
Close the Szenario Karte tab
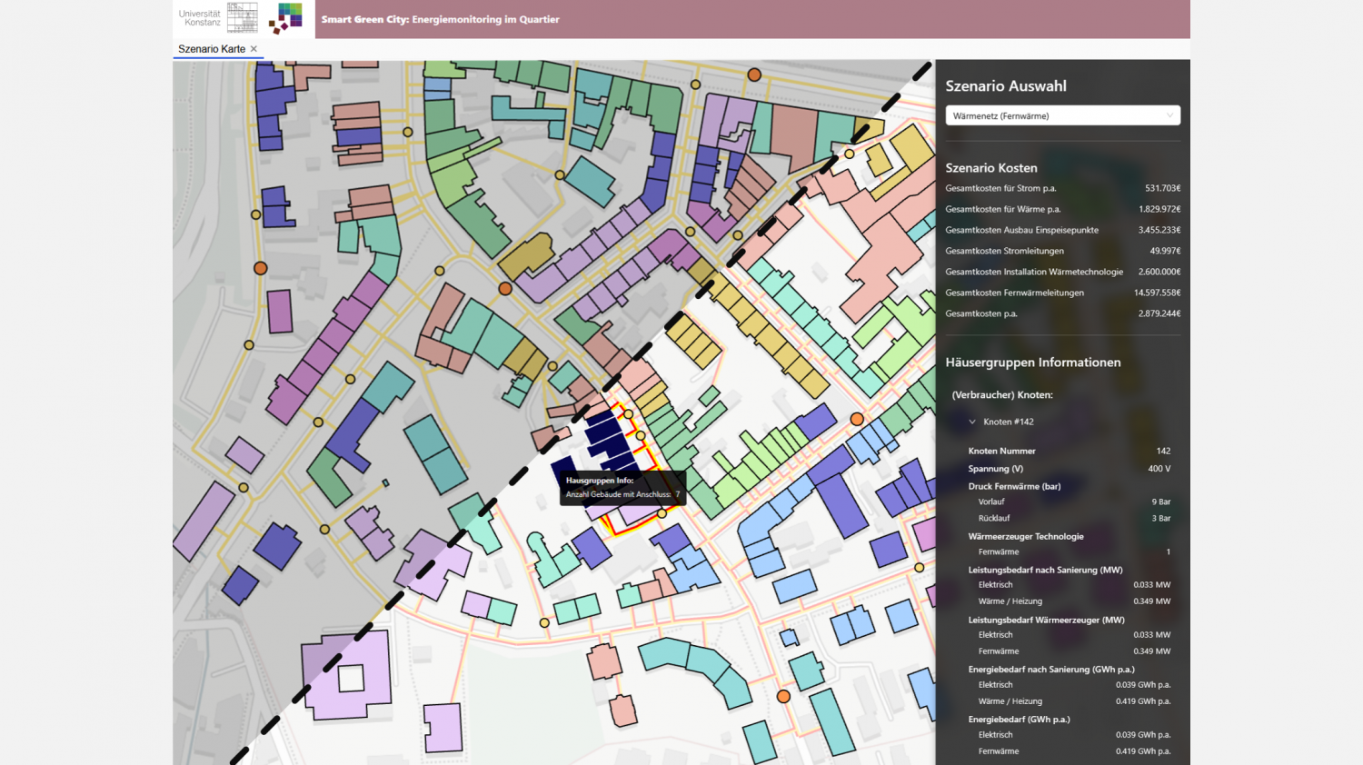254,49
